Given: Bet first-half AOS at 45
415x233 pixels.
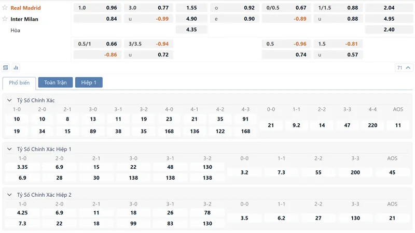Looking at the screenshot, I should point(392,172).
